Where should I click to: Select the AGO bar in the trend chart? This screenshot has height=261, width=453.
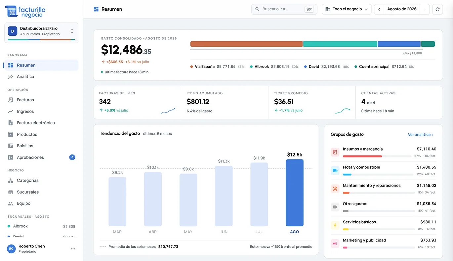pyautogui.click(x=295, y=193)
